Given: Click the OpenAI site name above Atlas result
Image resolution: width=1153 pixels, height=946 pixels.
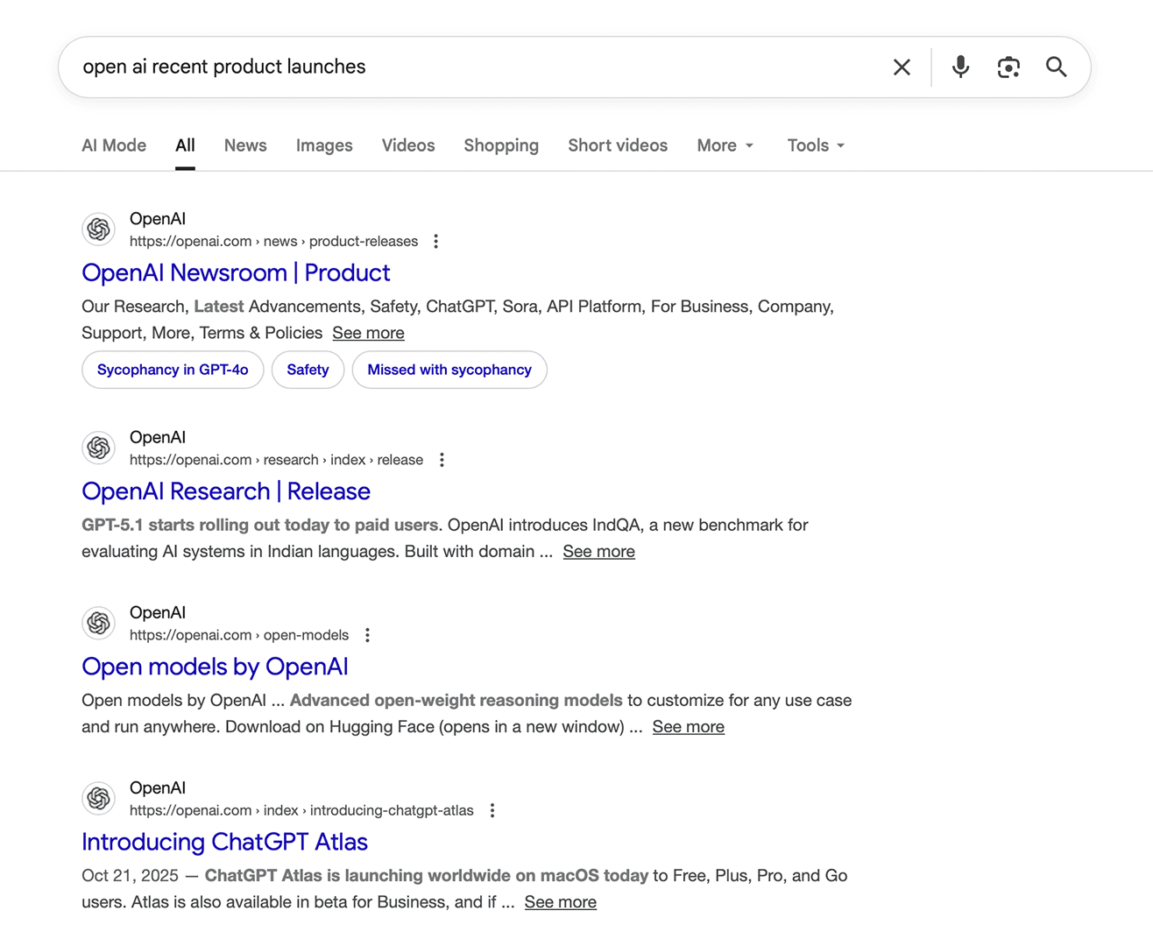Looking at the screenshot, I should [158, 788].
